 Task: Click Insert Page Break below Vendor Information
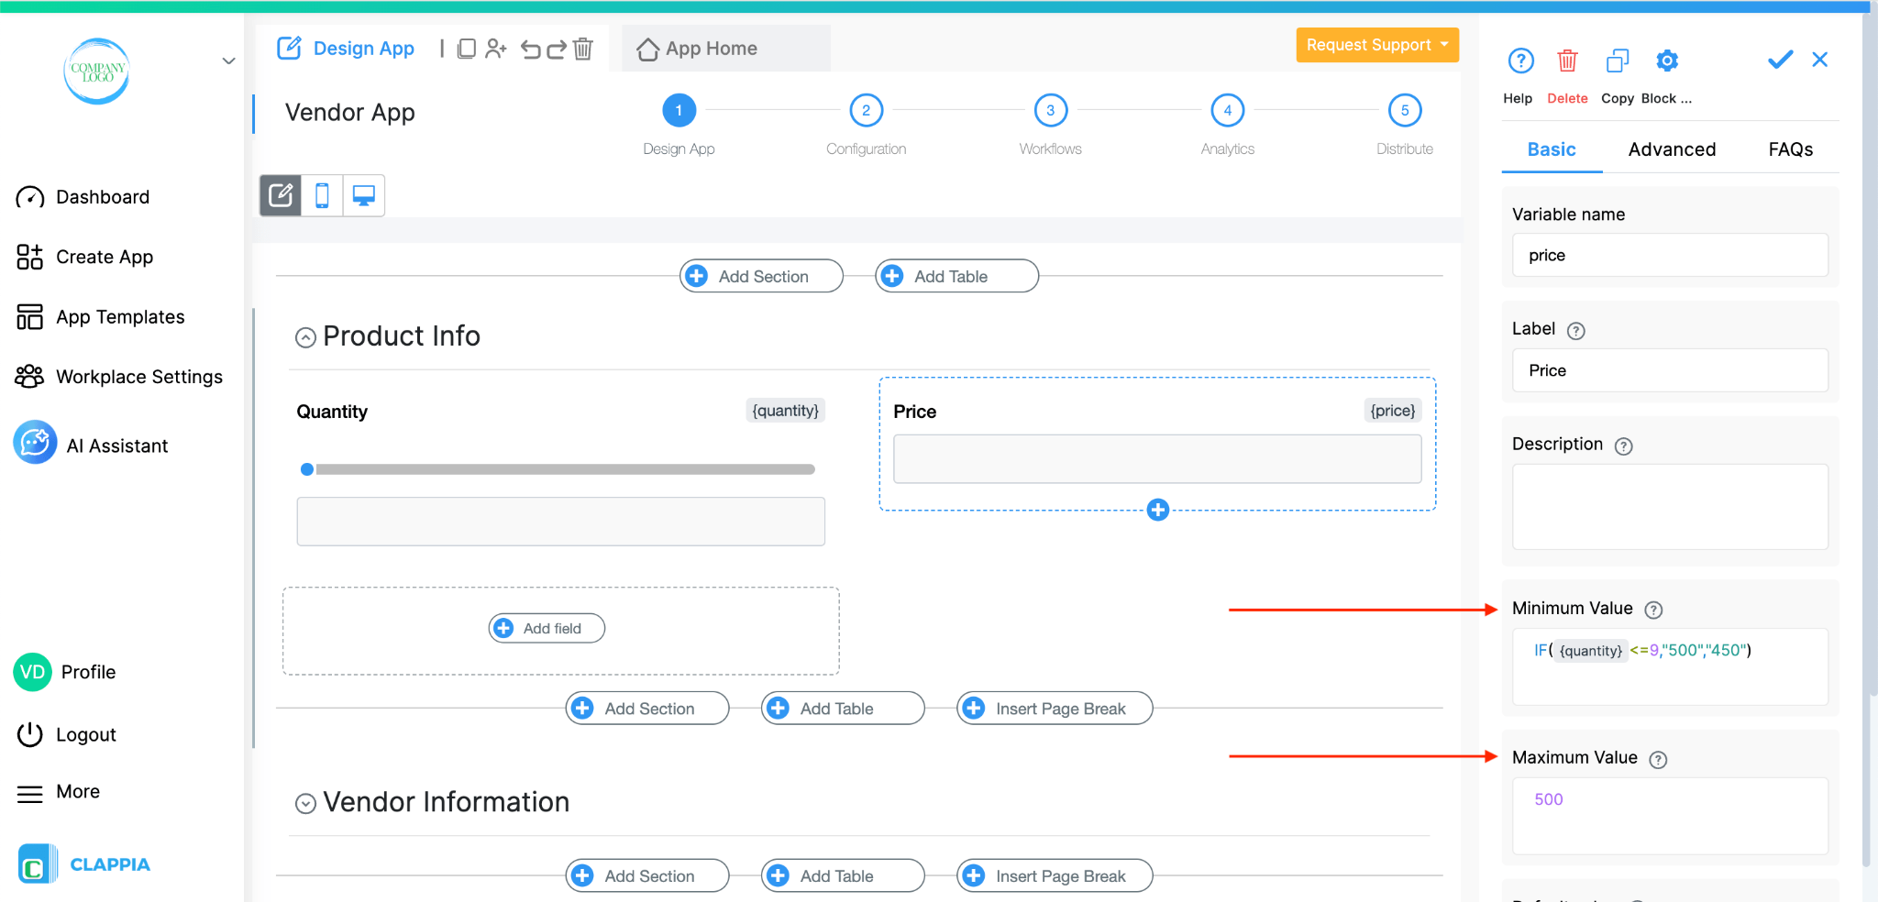1055,876
